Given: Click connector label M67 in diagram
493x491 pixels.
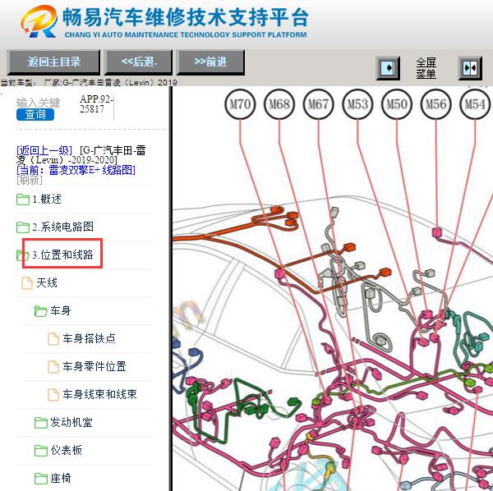Looking at the screenshot, I should pyautogui.click(x=318, y=104).
